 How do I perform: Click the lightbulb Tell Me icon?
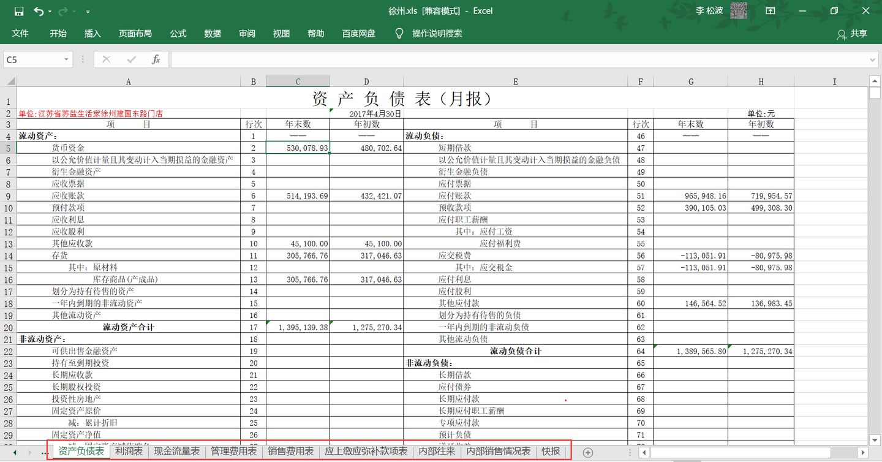399,34
